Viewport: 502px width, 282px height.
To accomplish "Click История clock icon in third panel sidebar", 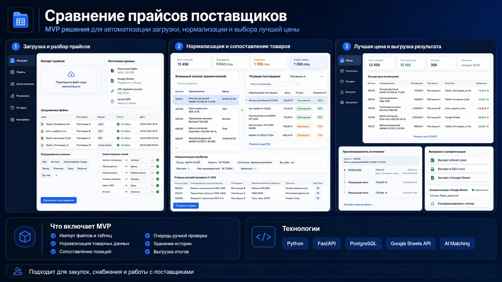I will [x=342, y=82].
